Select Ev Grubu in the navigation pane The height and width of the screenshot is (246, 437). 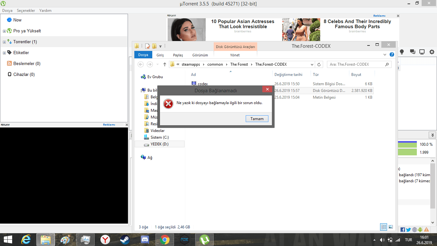(155, 77)
